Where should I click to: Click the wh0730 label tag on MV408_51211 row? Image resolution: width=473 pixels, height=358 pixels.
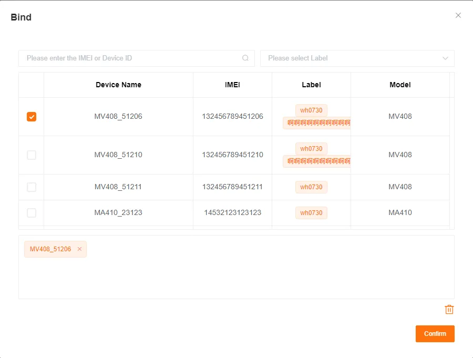tap(311, 187)
